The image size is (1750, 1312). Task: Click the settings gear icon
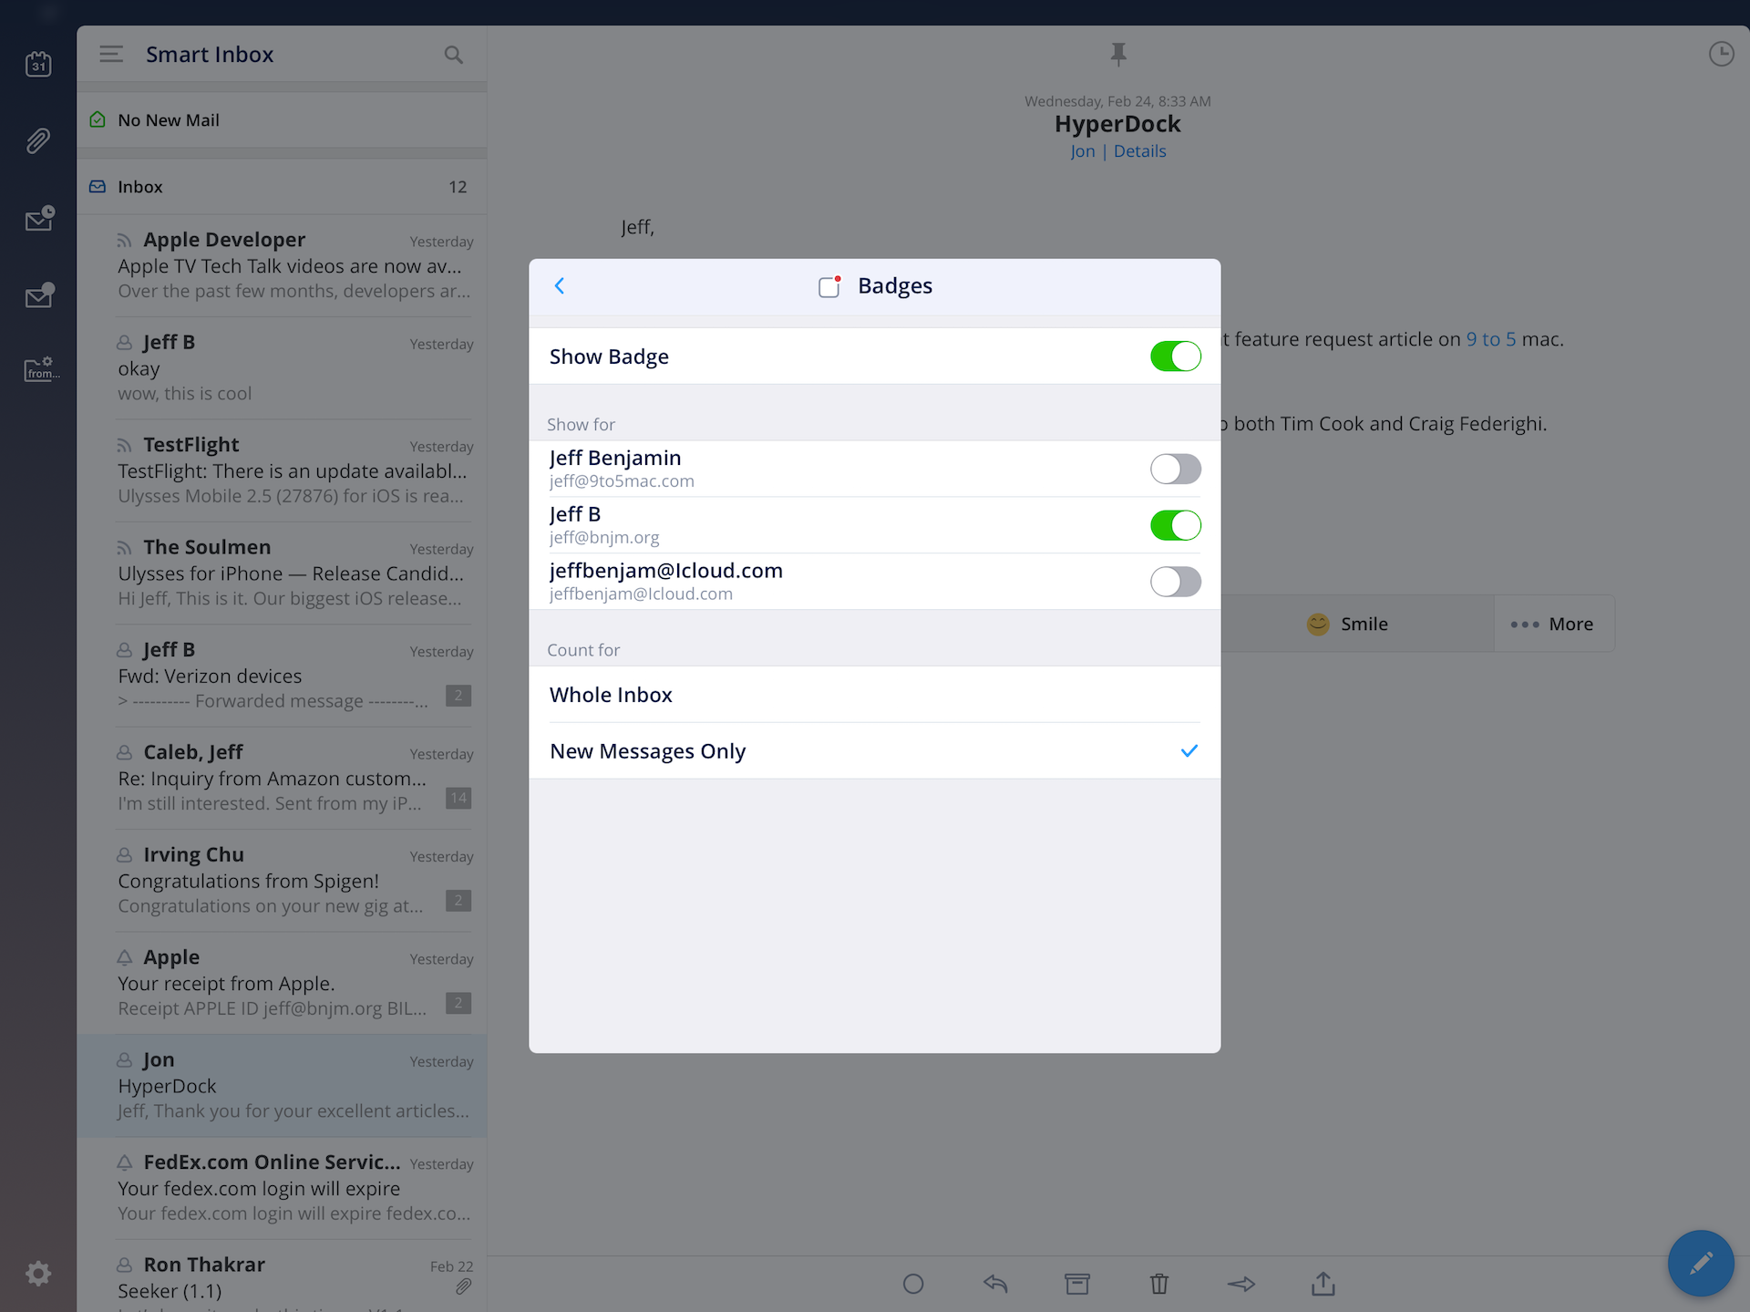tap(38, 1273)
